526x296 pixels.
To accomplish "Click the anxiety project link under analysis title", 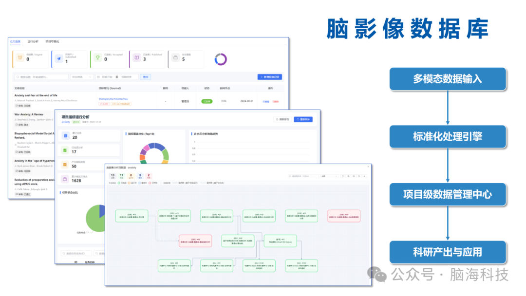I will coord(66,122).
